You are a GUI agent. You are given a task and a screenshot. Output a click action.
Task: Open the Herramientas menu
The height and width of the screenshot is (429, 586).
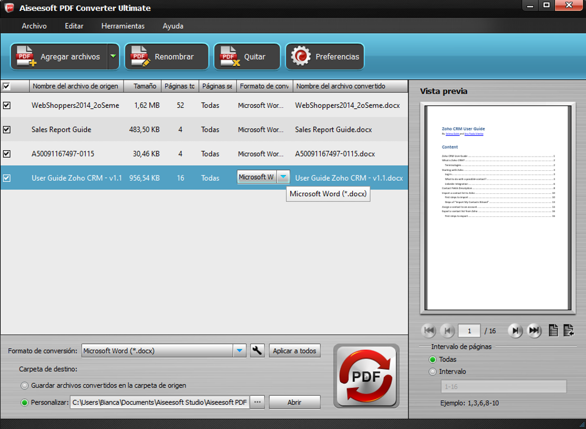point(123,26)
